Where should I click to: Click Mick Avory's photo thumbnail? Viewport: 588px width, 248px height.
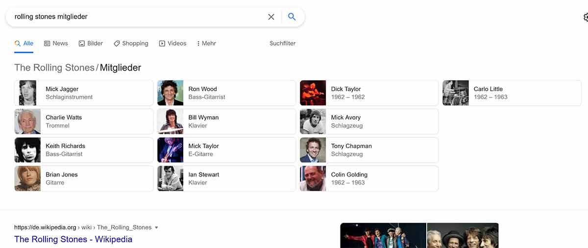pos(313,121)
